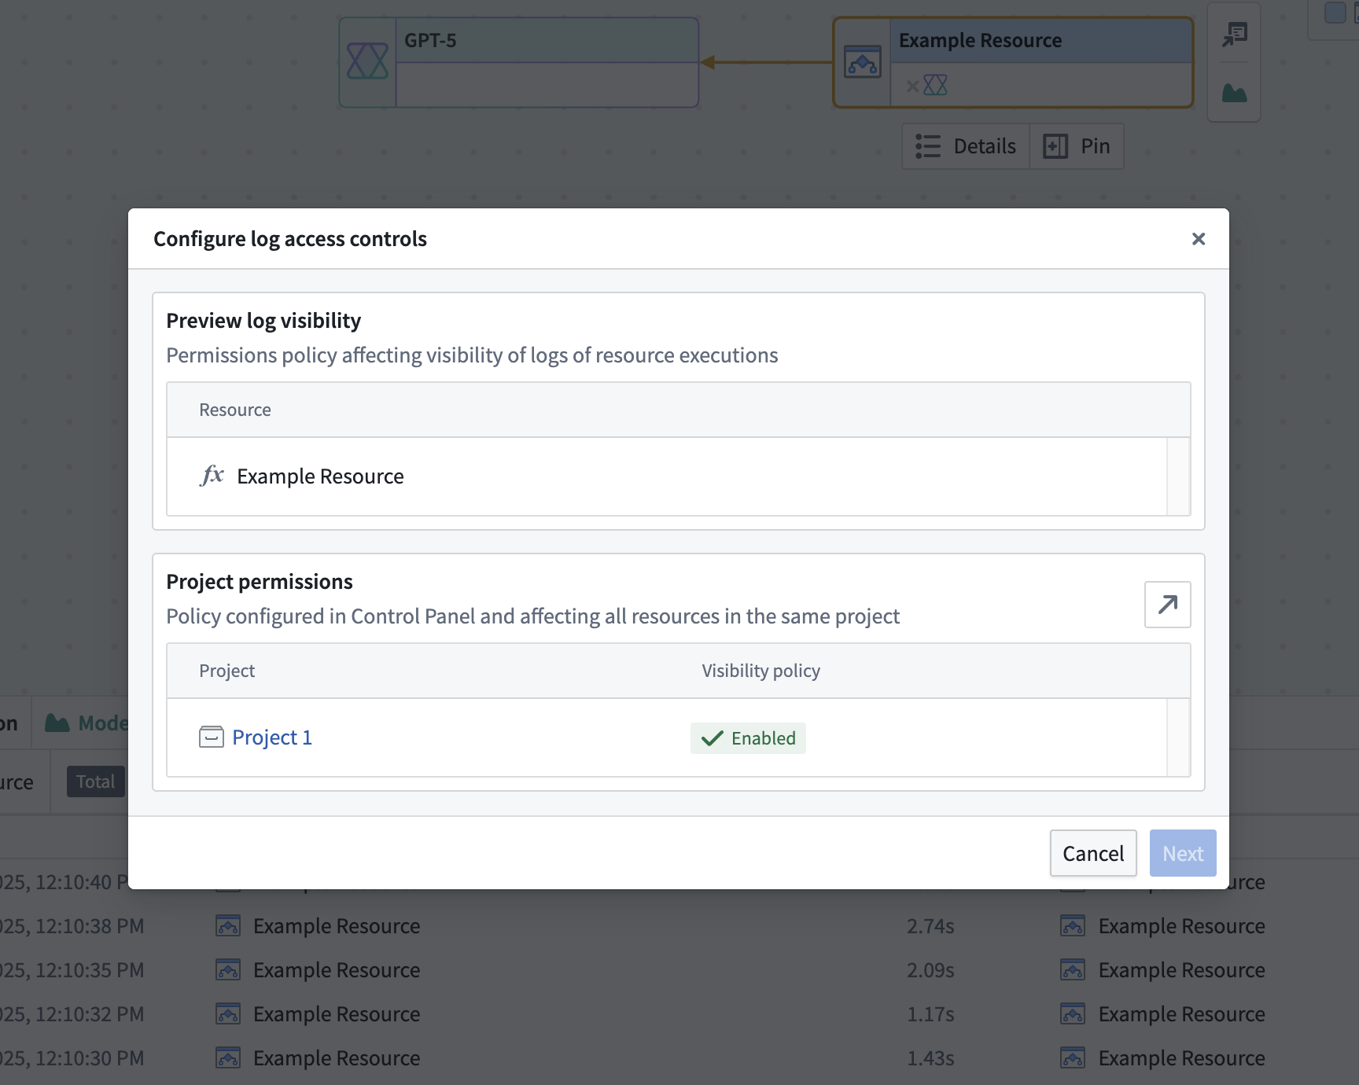
Task: Open Control Panel via the arrow icon
Action: [1167, 605]
